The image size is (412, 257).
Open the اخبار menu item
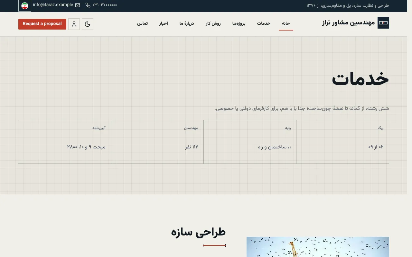[164, 23]
